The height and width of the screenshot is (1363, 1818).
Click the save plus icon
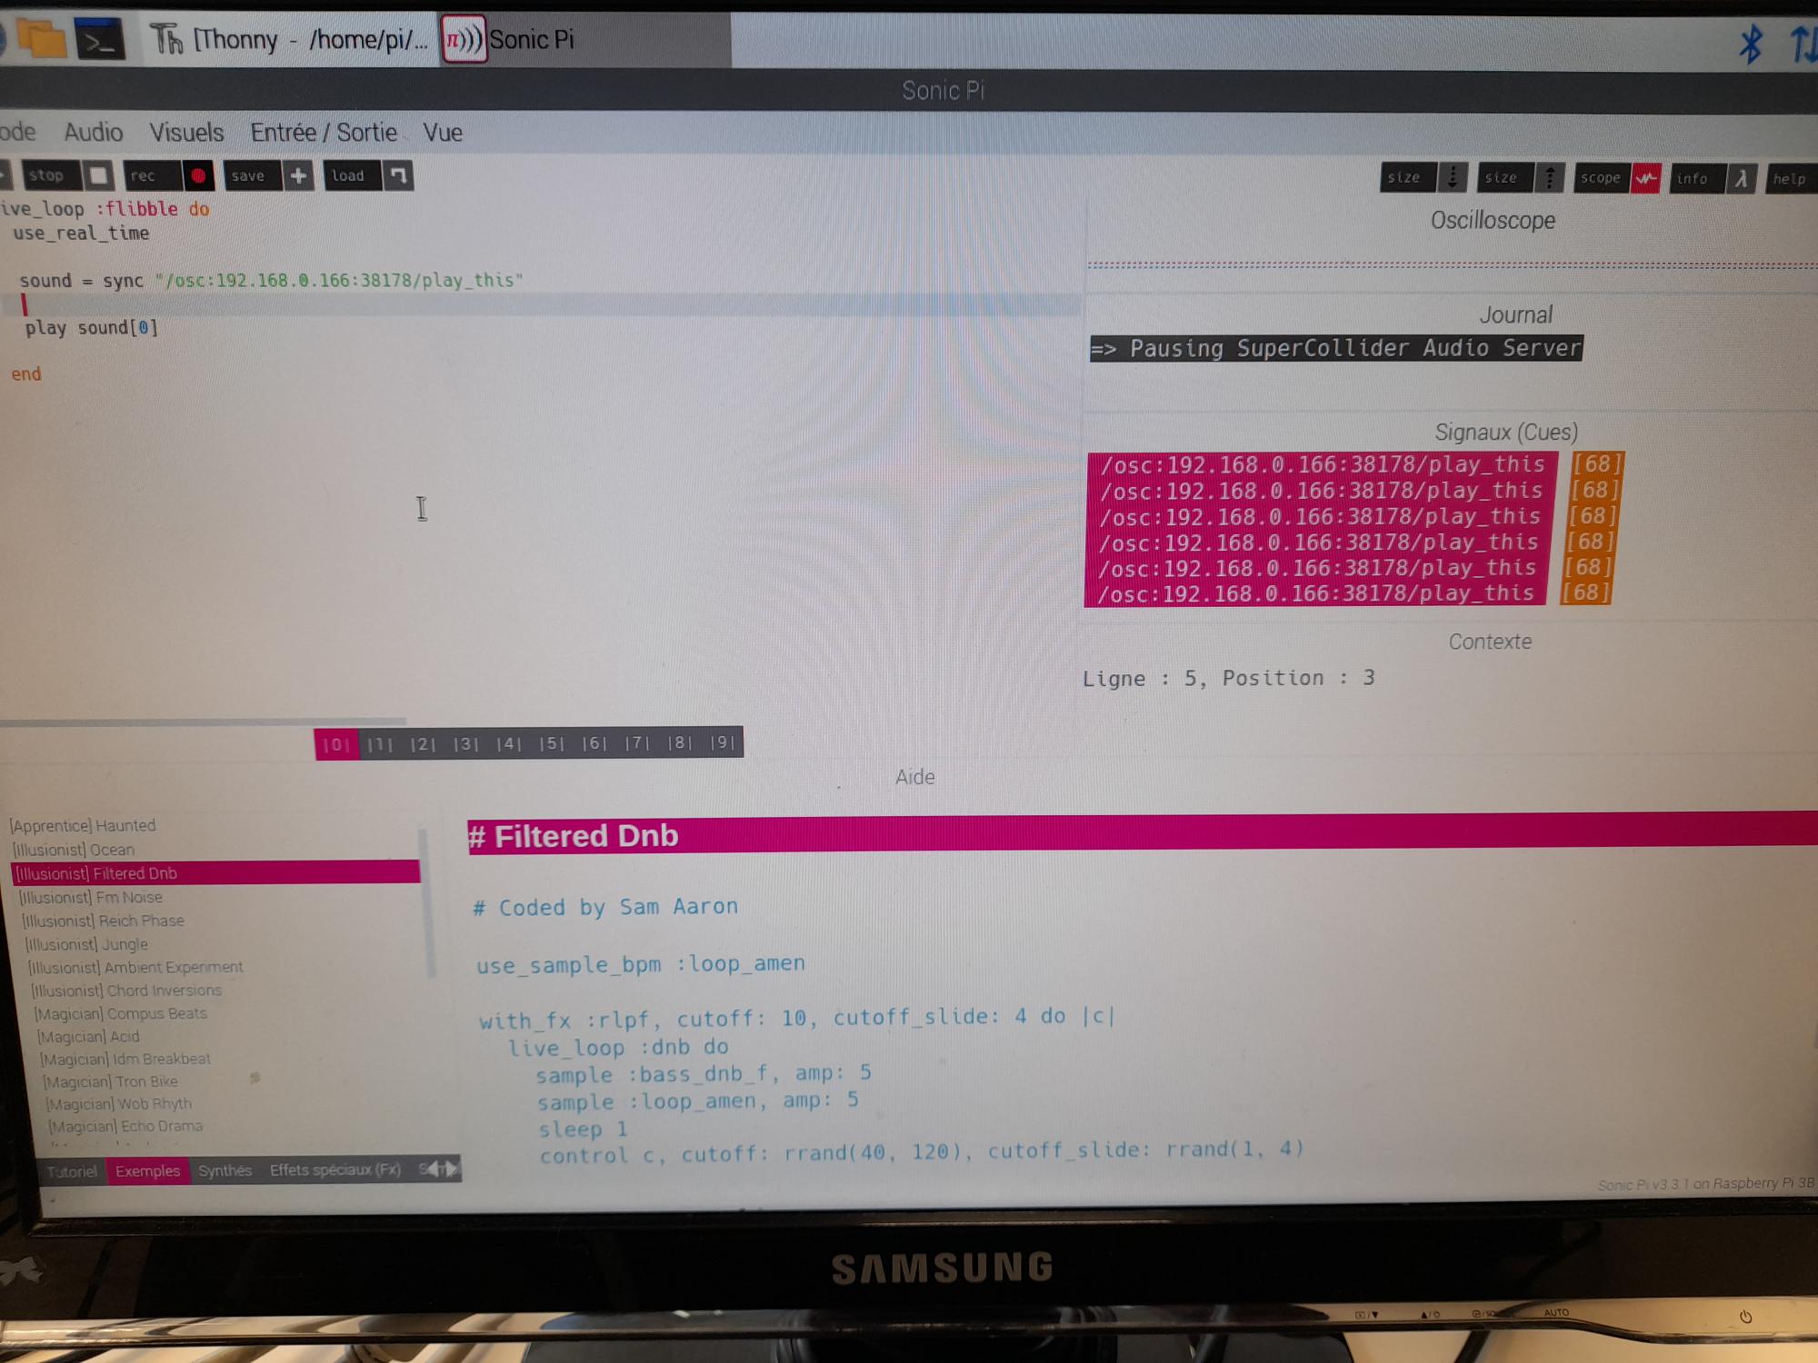[x=298, y=175]
